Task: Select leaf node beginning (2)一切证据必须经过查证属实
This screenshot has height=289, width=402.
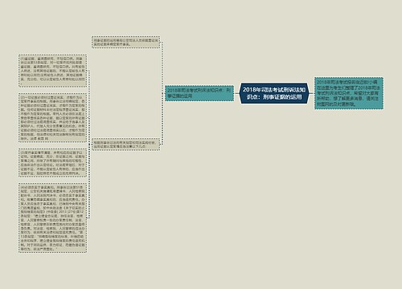Action: click(52, 117)
